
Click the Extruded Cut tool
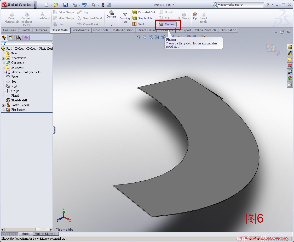[x=144, y=12]
